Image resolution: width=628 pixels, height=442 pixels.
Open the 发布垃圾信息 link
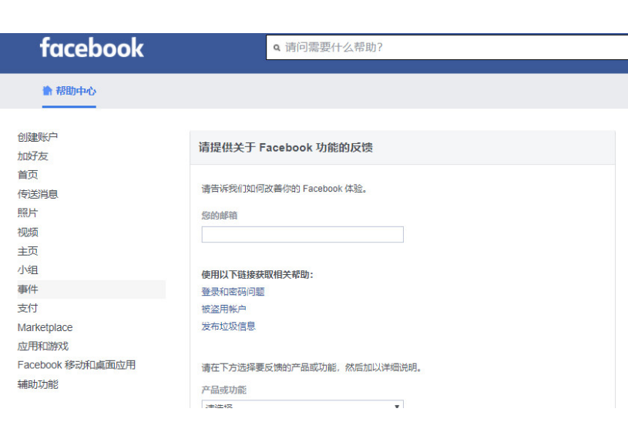coord(228,326)
